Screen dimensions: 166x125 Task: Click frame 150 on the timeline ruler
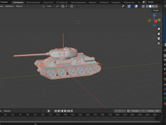(80, 115)
